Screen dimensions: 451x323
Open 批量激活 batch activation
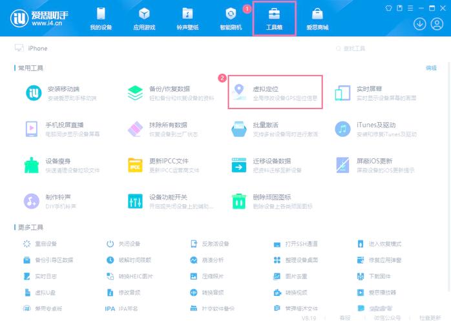(275, 129)
